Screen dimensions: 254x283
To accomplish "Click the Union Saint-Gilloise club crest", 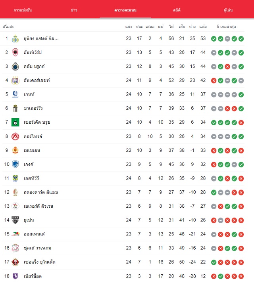I will pyautogui.click(x=15, y=38).
